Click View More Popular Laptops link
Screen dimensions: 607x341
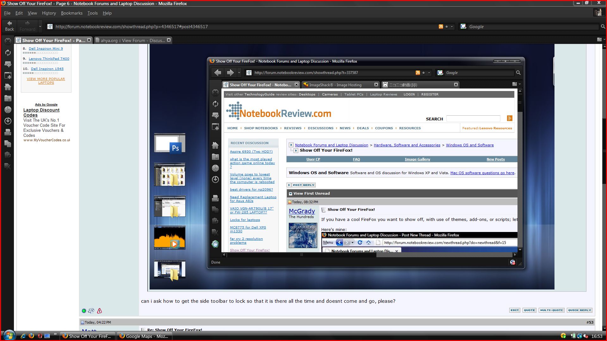click(x=46, y=81)
